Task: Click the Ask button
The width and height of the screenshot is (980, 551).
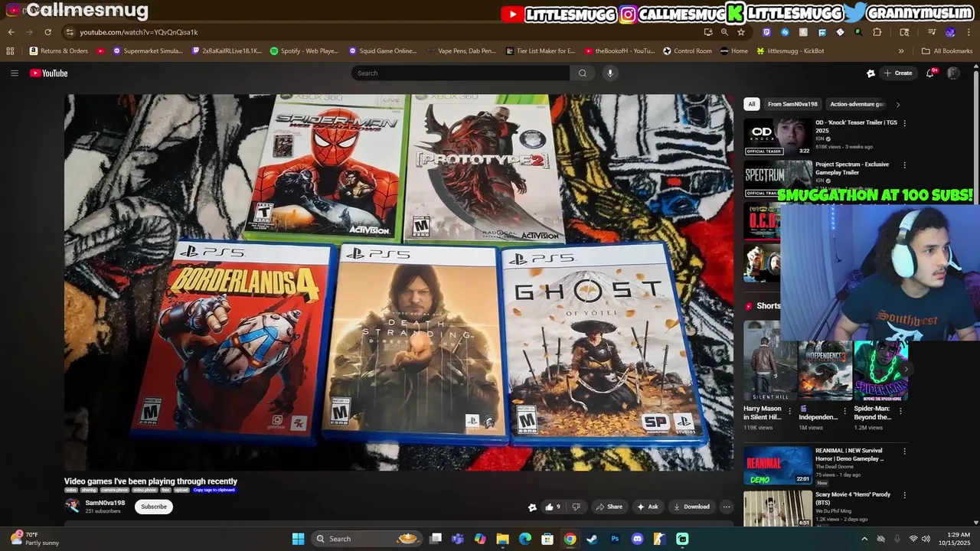Action: pyautogui.click(x=647, y=507)
